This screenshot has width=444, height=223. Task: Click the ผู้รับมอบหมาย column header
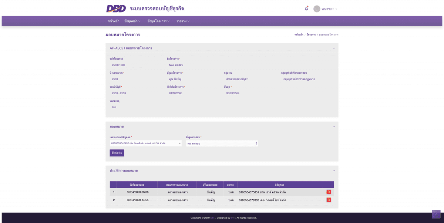(210, 185)
